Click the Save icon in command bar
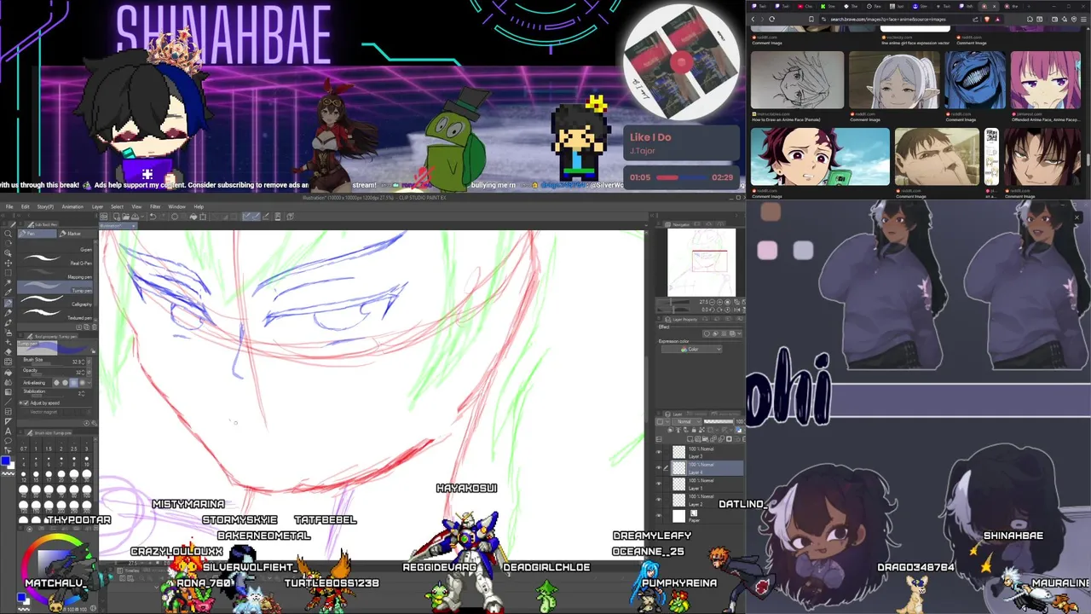The image size is (1091, 614). (x=135, y=217)
